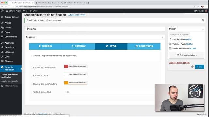The width and height of the screenshot is (209, 117).
Task: Stop loading the page
Action: pos(9,6)
